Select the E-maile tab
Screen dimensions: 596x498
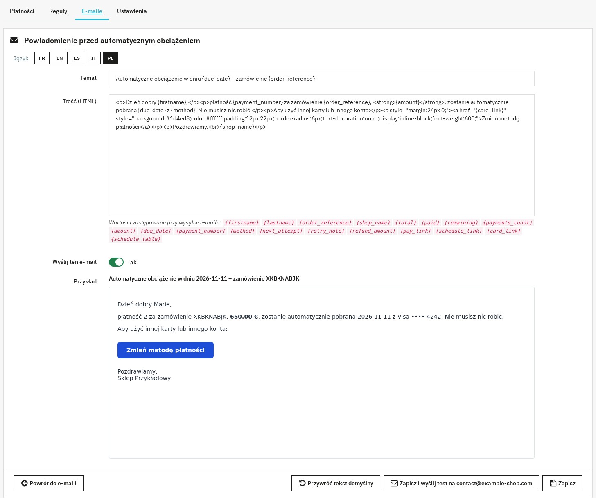(x=92, y=11)
